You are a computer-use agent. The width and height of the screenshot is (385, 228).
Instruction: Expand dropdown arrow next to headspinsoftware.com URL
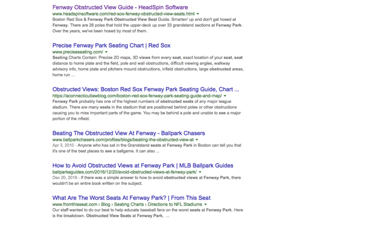click(198, 14)
